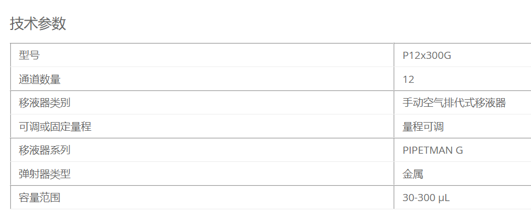Viewport: 531px width, 218px height.
Task: Click the µL unit in volume range
Action: point(444,198)
